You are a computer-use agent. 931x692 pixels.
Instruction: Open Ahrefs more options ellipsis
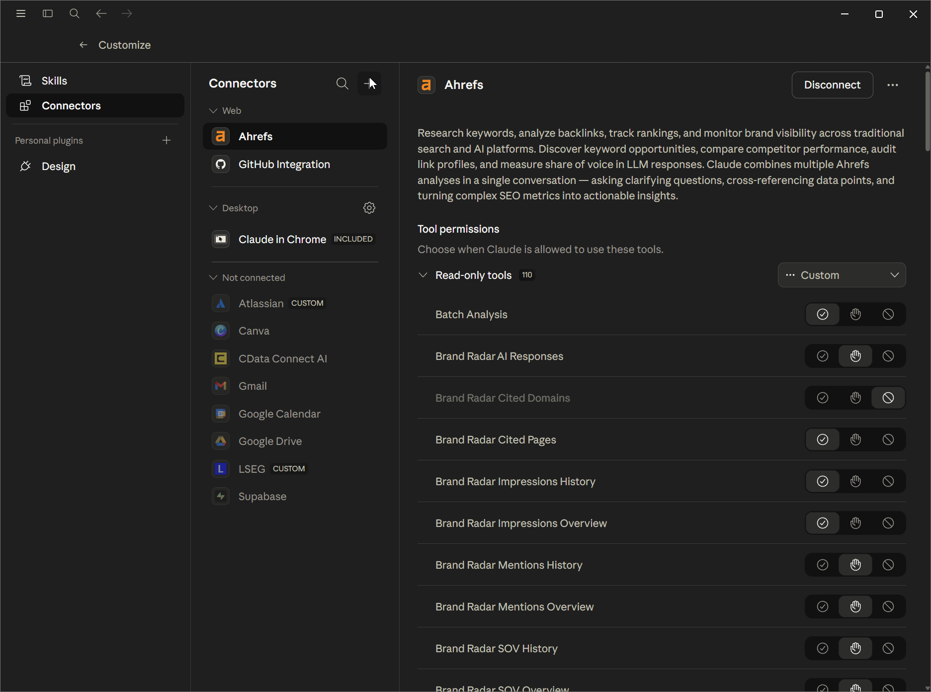pos(893,85)
